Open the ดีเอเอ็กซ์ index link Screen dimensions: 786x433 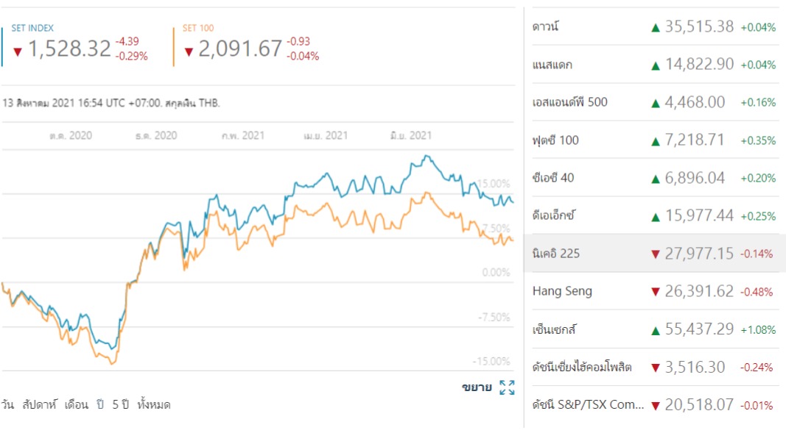point(553,215)
